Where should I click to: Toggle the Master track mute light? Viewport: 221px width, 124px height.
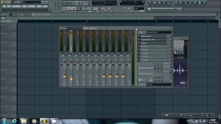coord(65,58)
